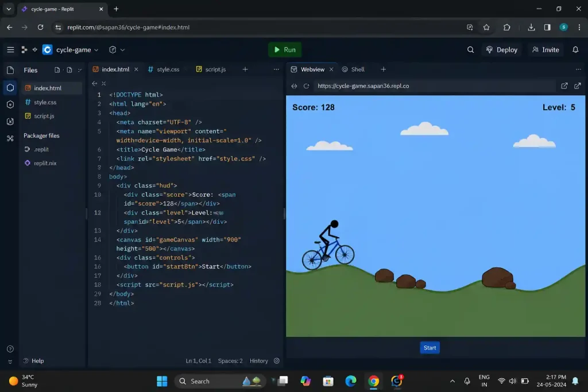Click the Chrome address bar URL
588x392 pixels.
128,28
